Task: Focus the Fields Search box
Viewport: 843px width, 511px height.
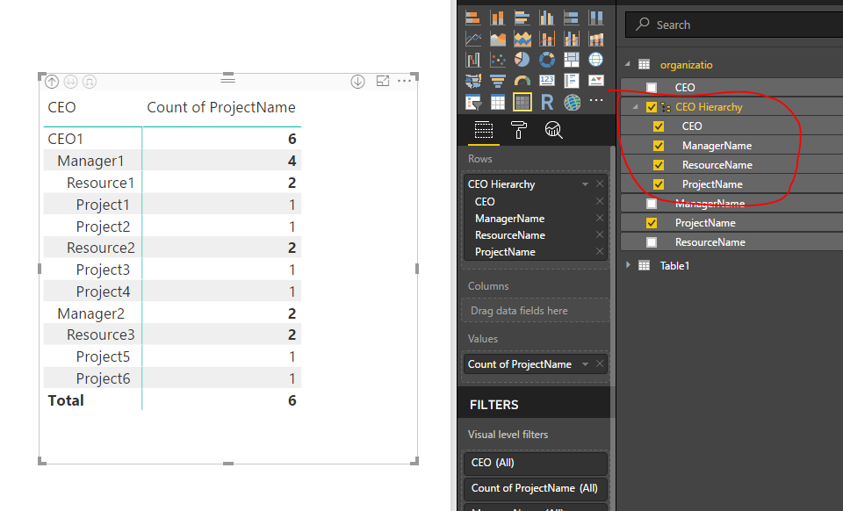Action: [734, 25]
